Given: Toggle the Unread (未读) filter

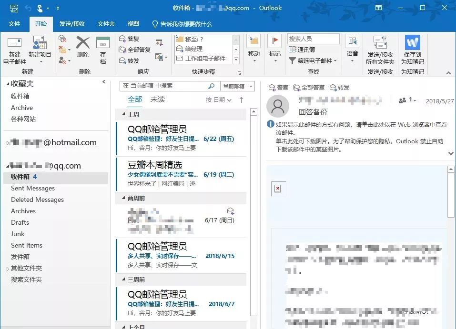Looking at the screenshot, I should pos(158,100).
